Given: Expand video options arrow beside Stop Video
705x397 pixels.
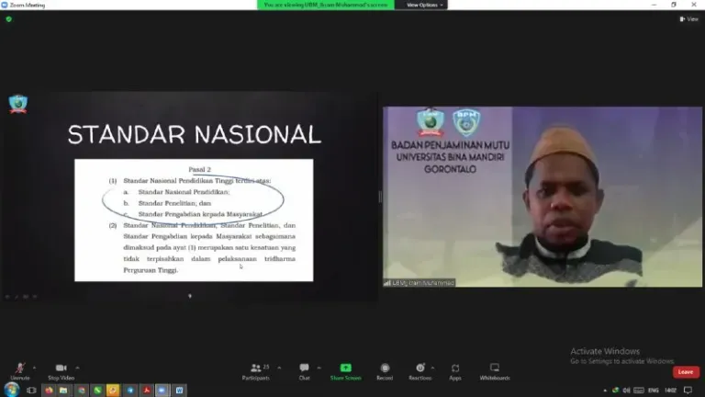Looking at the screenshot, I should 78,367.
